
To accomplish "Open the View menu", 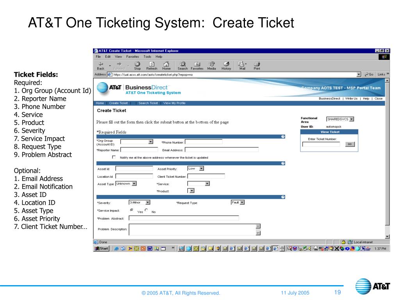I will pos(118,57).
